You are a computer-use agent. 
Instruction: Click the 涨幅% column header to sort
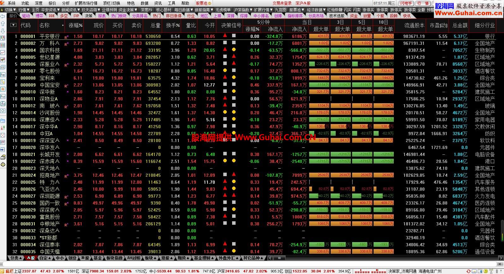pyautogui.click(x=76, y=25)
